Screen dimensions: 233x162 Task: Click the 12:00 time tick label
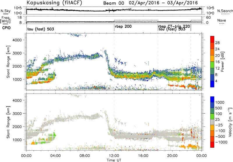coord(114,156)
